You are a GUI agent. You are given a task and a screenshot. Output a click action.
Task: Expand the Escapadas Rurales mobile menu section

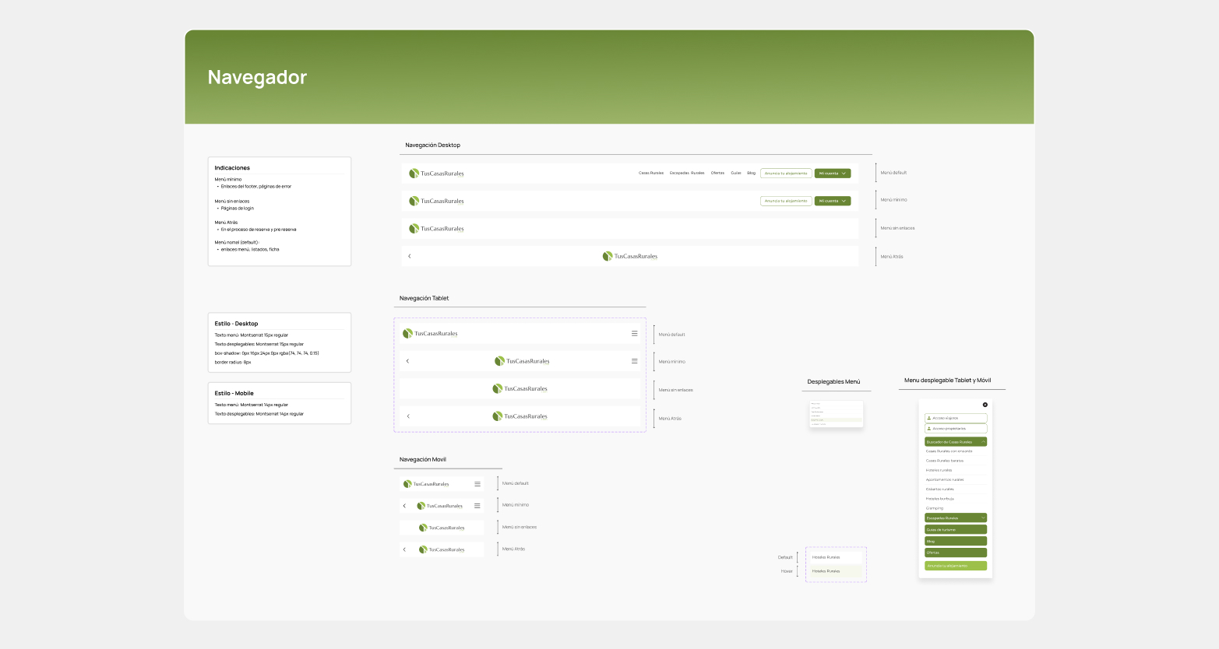click(983, 517)
